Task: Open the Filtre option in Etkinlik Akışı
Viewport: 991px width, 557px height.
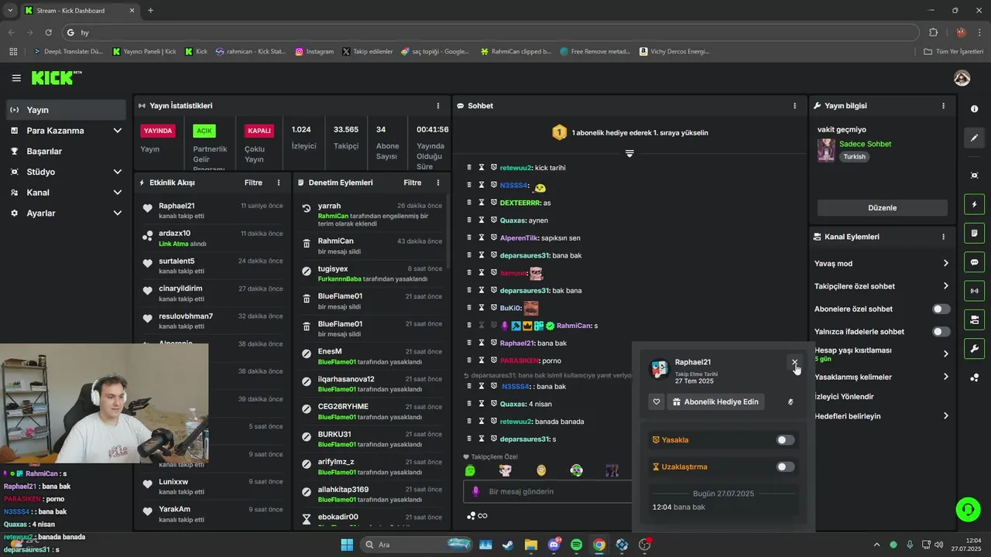Action: point(253,183)
